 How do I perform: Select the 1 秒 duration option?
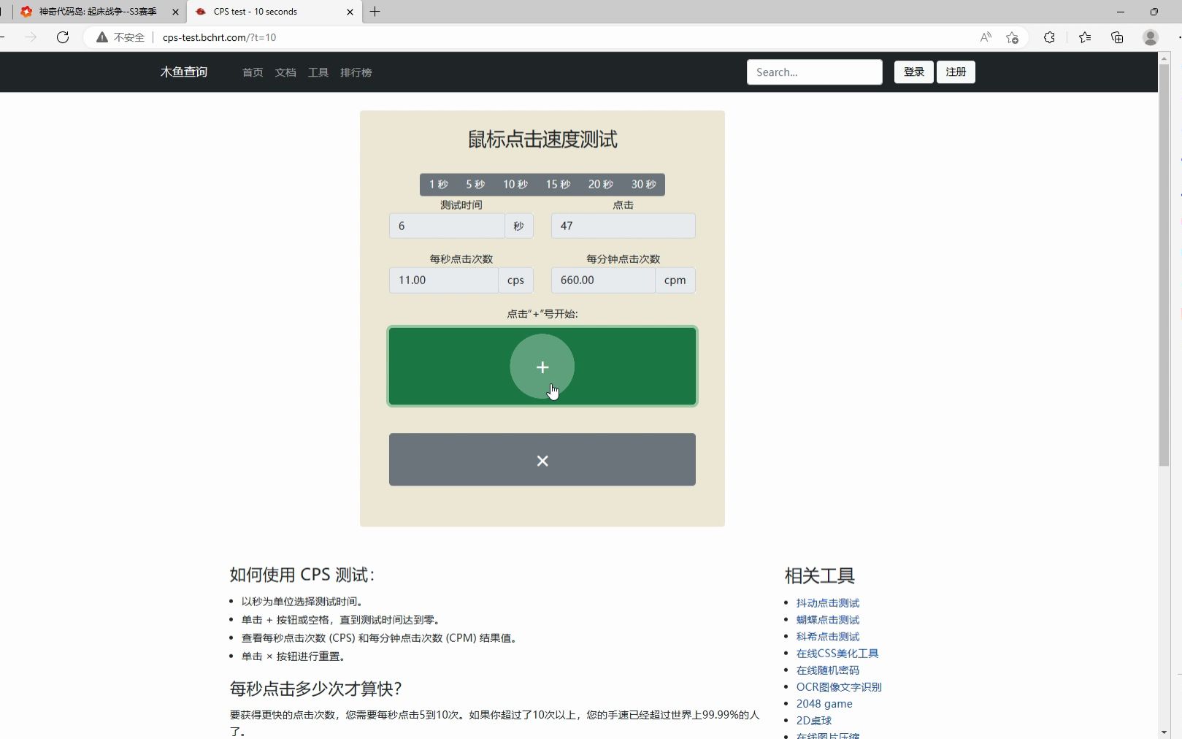[x=438, y=185]
